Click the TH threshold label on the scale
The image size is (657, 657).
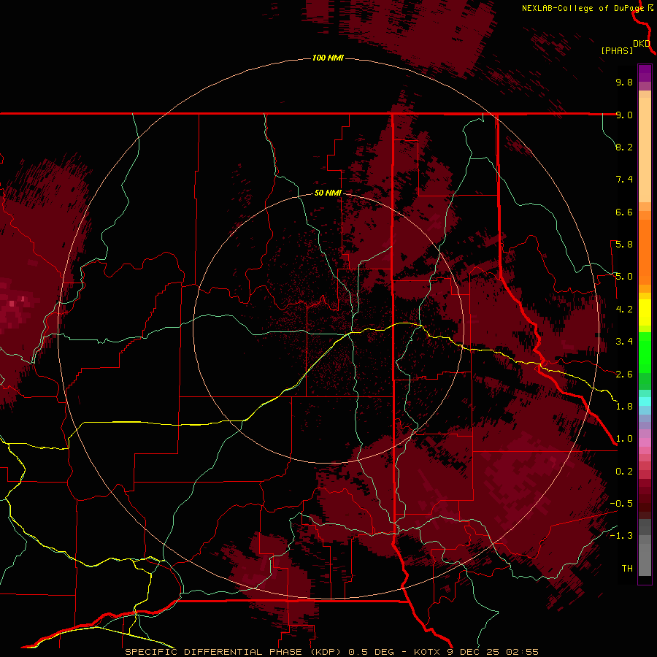coord(627,569)
